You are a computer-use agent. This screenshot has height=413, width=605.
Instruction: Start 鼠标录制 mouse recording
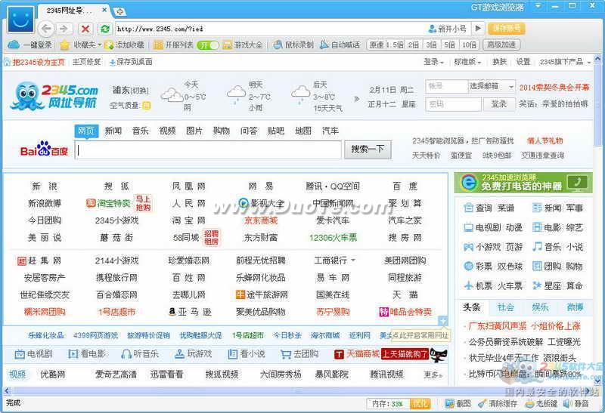(293, 45)
